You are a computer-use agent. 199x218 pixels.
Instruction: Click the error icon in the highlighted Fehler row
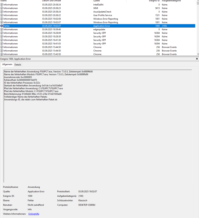(2, 26)
